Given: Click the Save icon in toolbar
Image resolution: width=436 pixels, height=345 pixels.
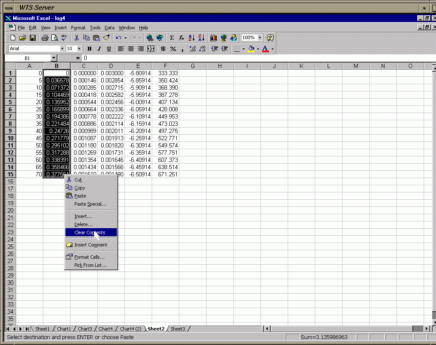Looking at the screenshot, I should tap(32, 38).
